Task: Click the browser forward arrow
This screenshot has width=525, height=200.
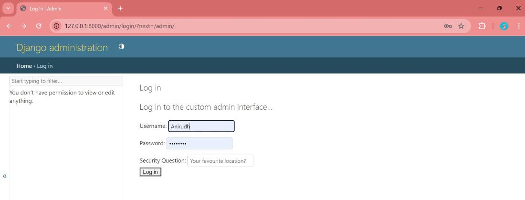Action: tap(24, 26)
